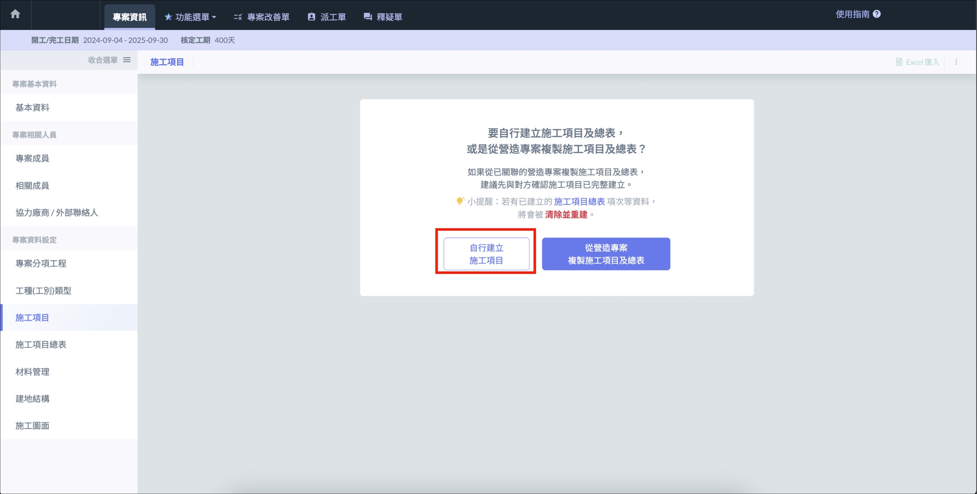Click 從營造專案複製施工項目及總表 button
This screenshot has height=494, width=977.
point(606,254)
